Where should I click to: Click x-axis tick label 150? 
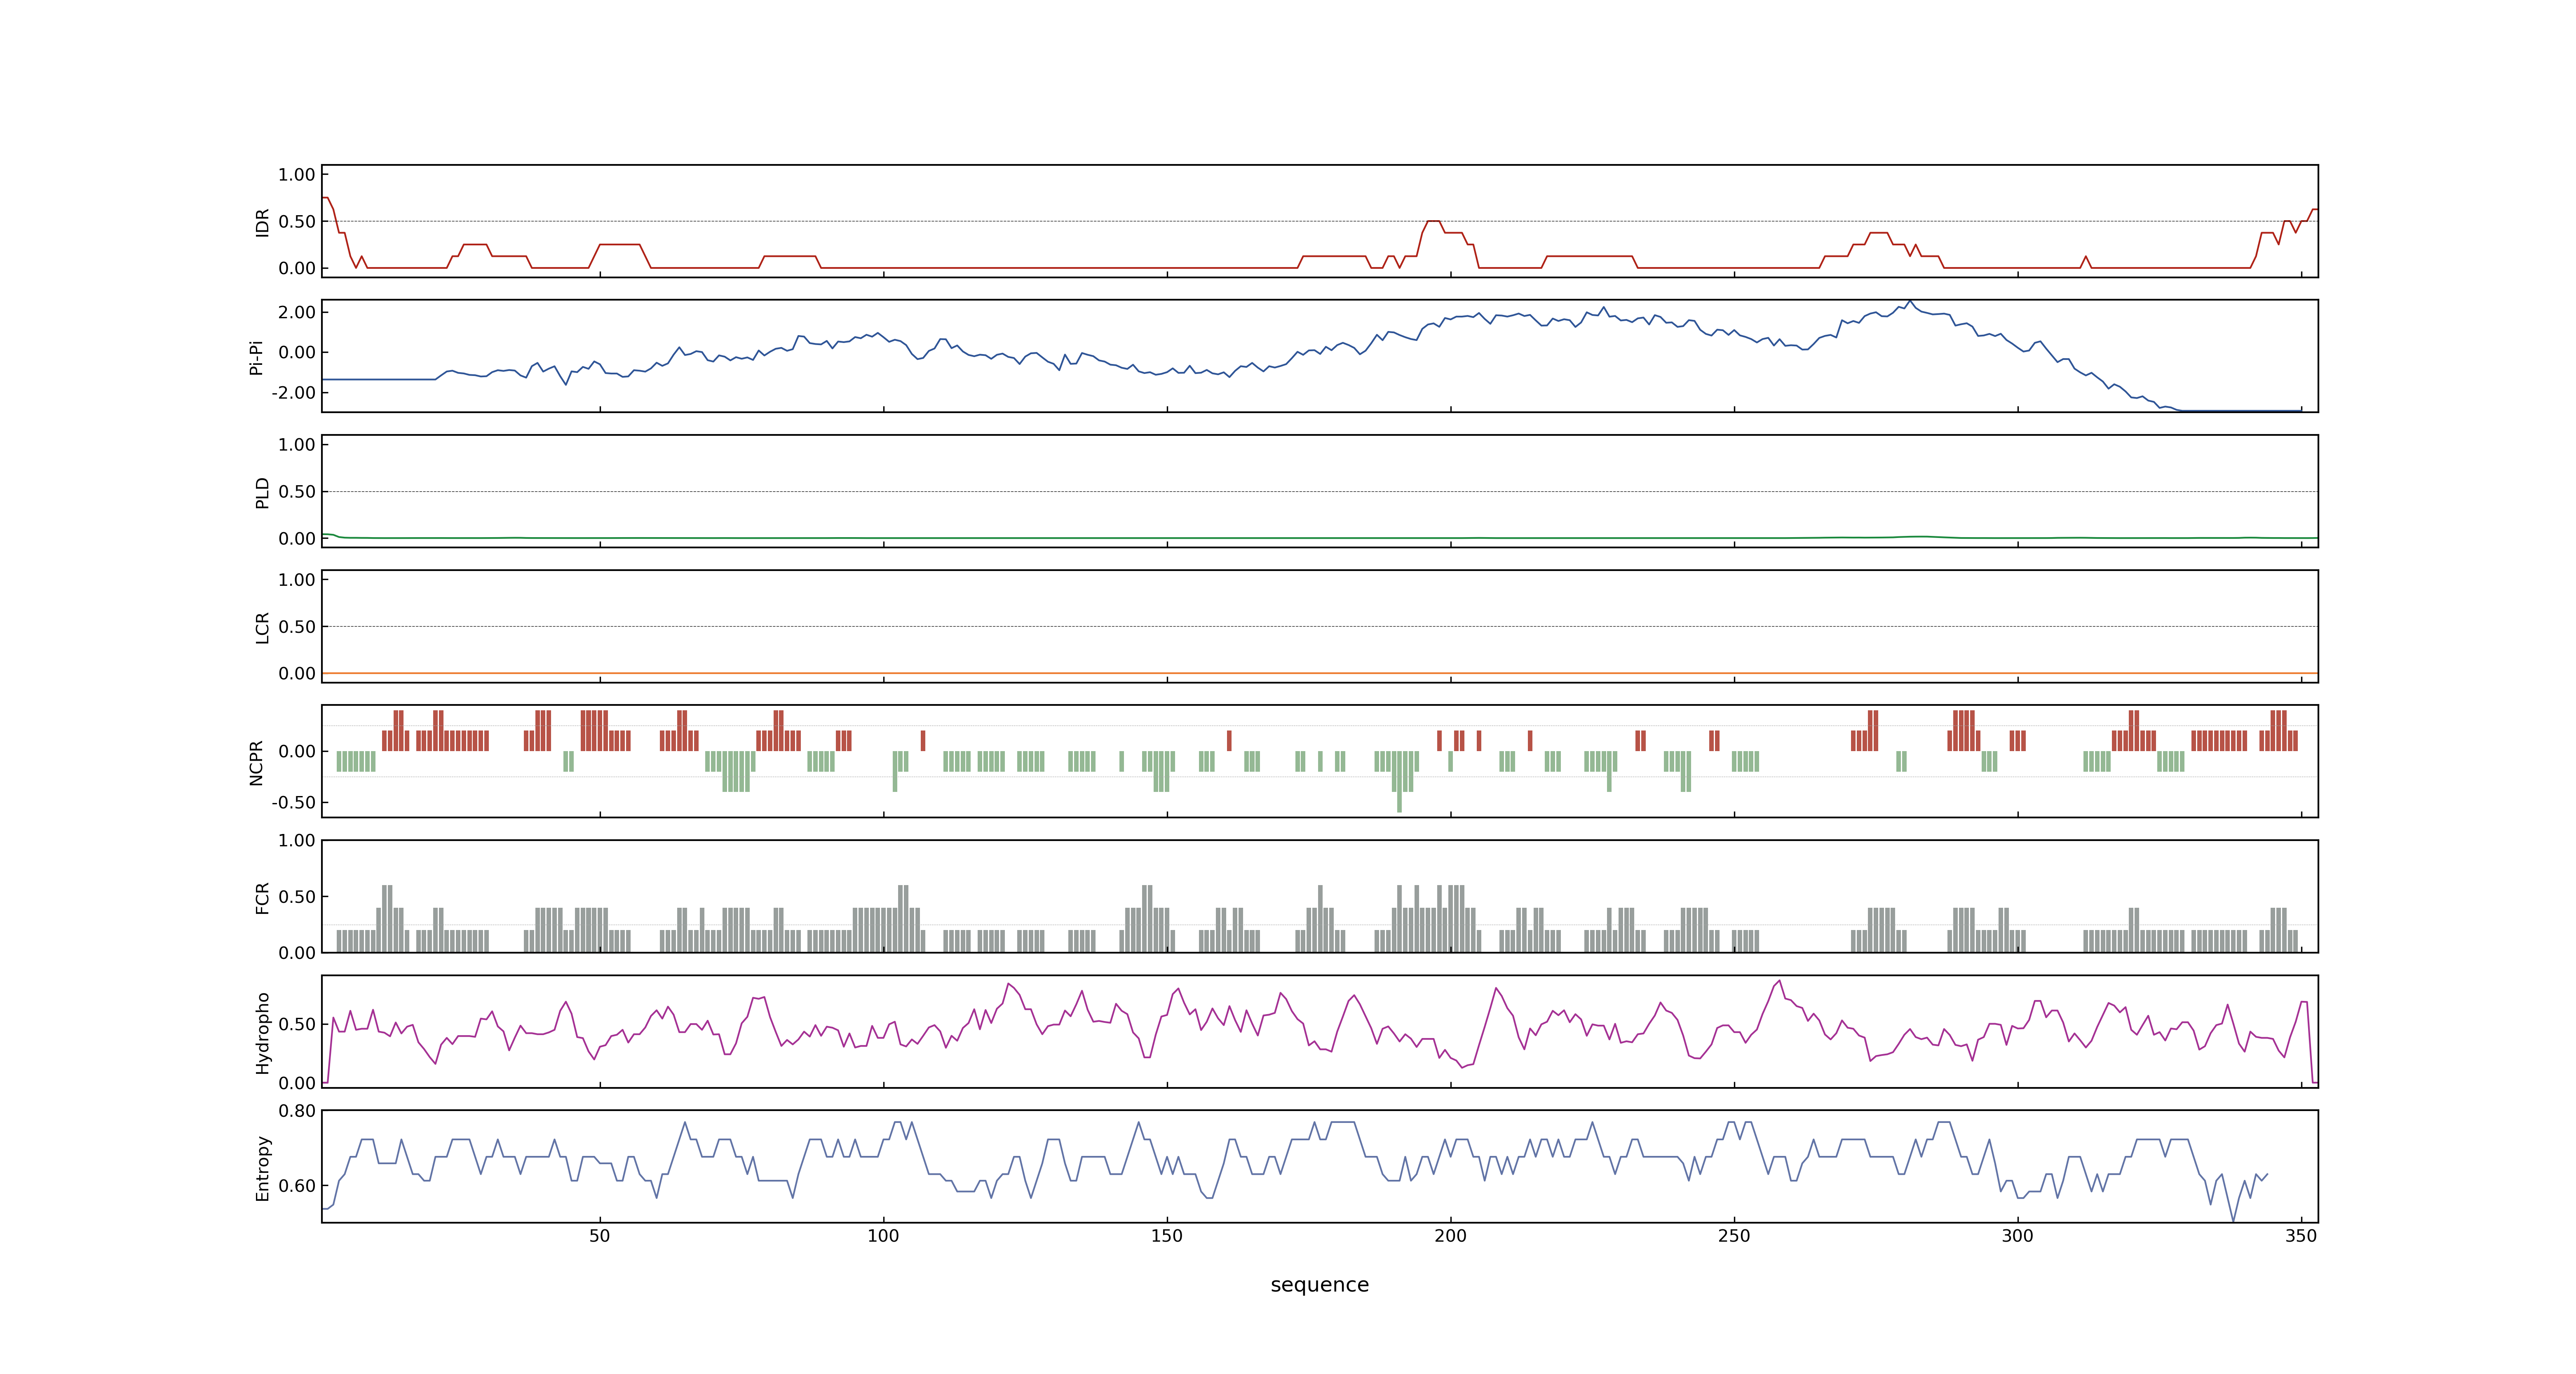click(x=1166, y=1236)
